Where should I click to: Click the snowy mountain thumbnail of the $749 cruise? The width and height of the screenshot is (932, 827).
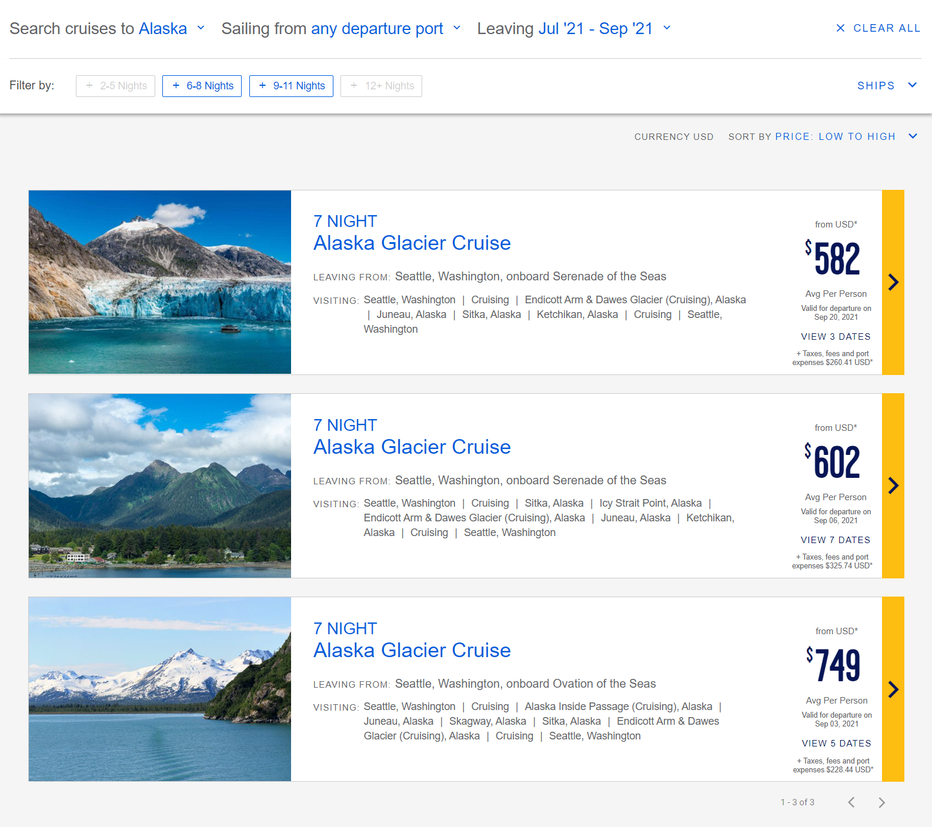click(x=160, y=689)
